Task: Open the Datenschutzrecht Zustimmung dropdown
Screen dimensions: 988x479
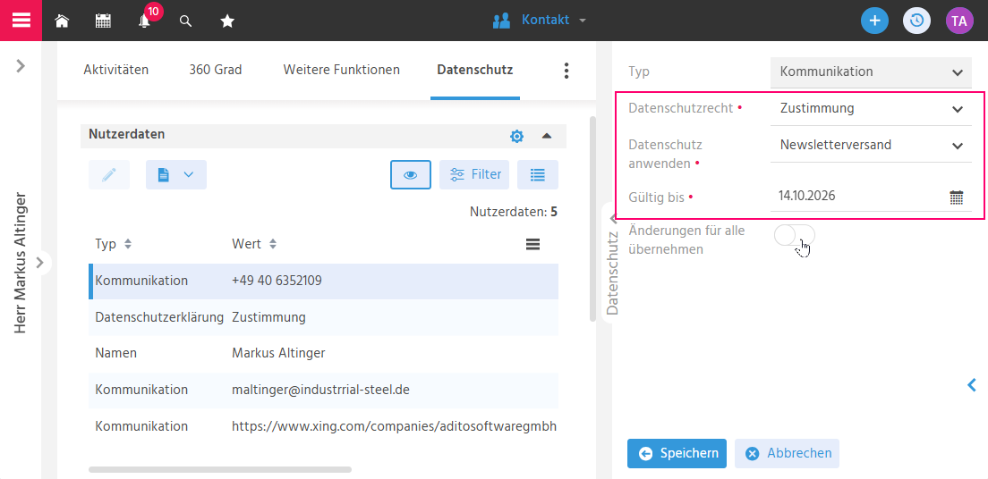Action: click(x=871, y=108)
